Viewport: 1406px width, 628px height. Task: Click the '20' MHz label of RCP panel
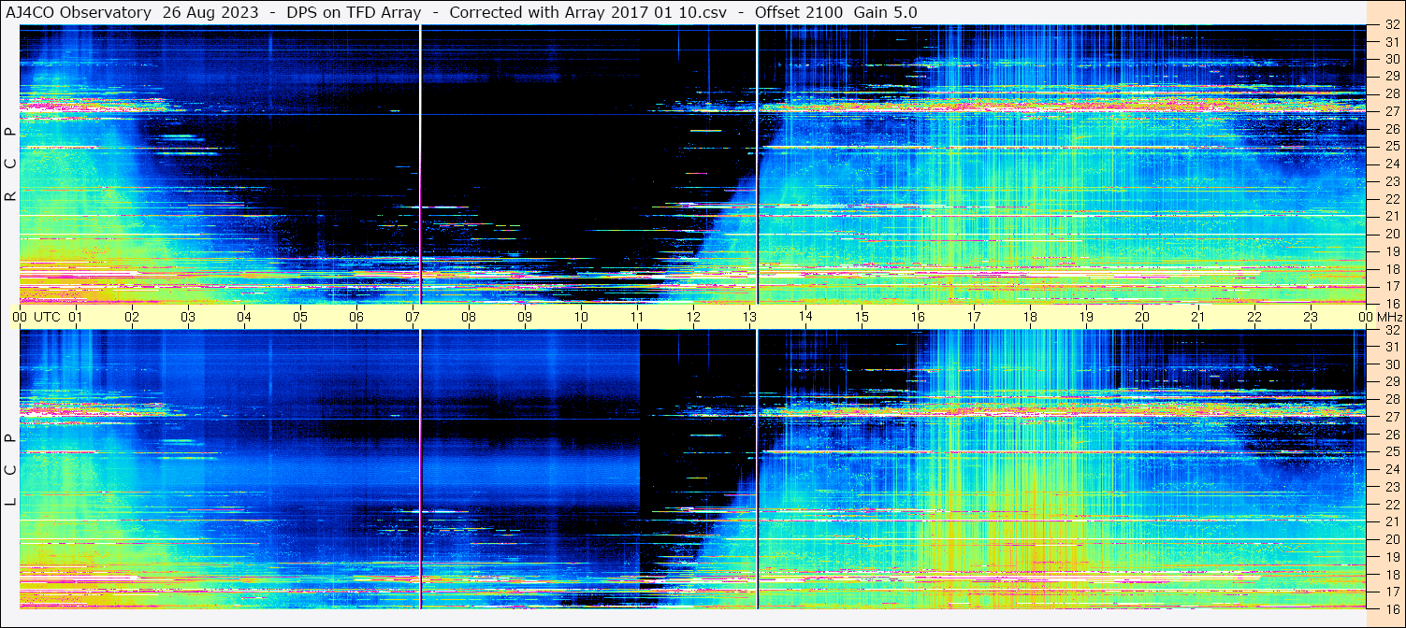[x=1391, y=234]
